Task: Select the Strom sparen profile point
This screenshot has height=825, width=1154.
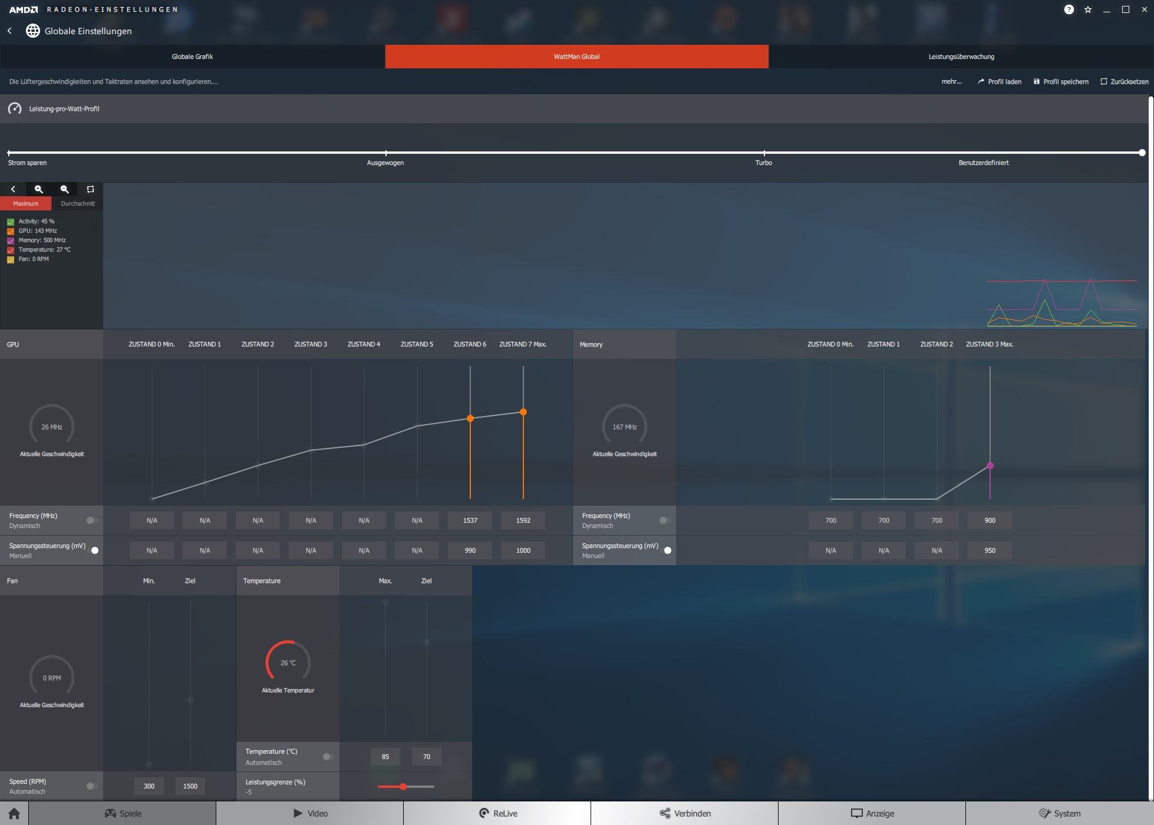Action: [8, 153]
